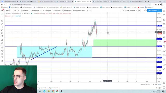Viewport: 166px width, 93px height.
Task: Select the arrow icons tool
Action: pyautogui.click(x=2, y=36)
